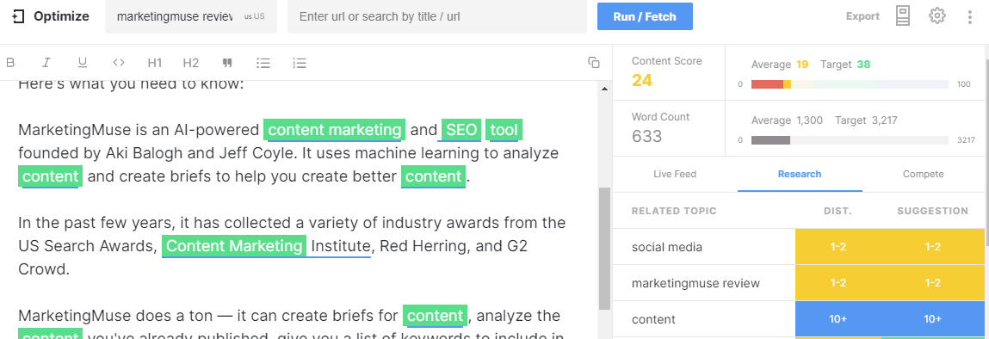Toggle bold formatting in editor toolbar
The width and height of the screenshot is (989, 339).
click(10, 63)
